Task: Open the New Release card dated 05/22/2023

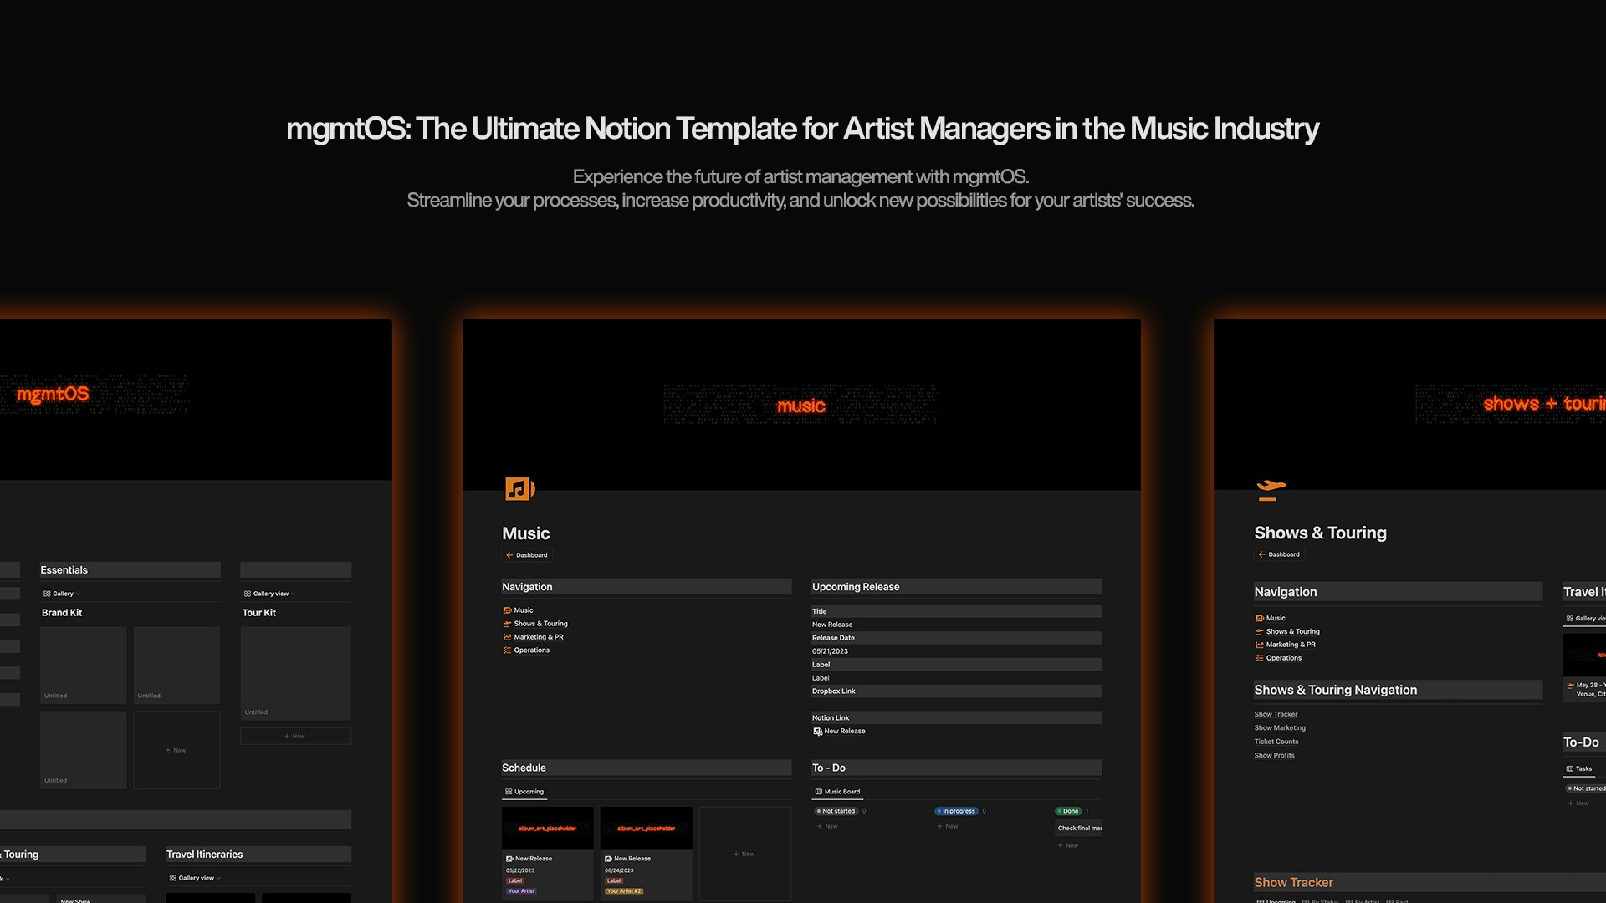Action: coord(548,854)
